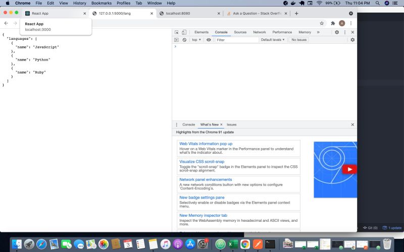Viewport: 404px width, 252px height.
Task: Open the Default levels dropdown
Action: (x=273, y=40)
